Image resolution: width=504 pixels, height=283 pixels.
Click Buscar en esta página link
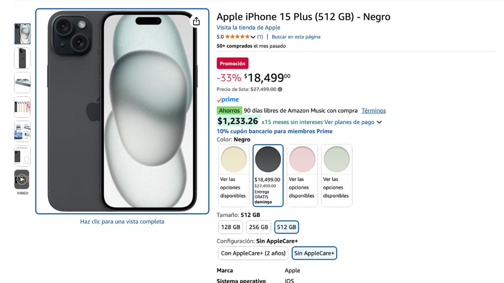point(296,37)
